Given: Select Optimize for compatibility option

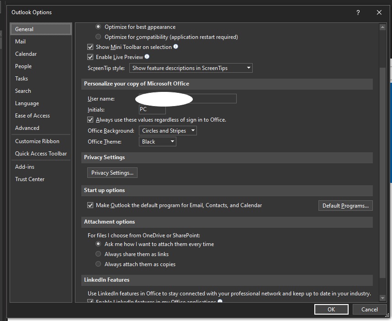Looking at the screenshot, I should pyautogui.click(x=98, y=37).
